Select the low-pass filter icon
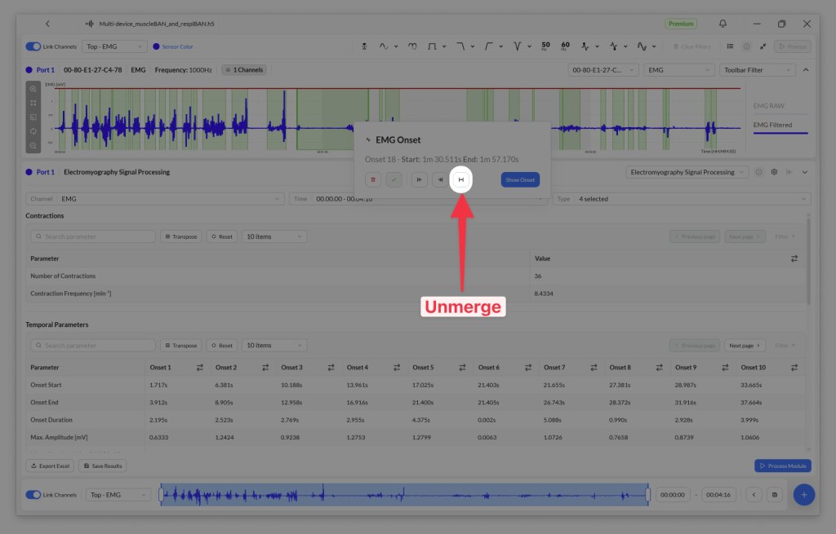The image size is (836, 534). (460, 46)
